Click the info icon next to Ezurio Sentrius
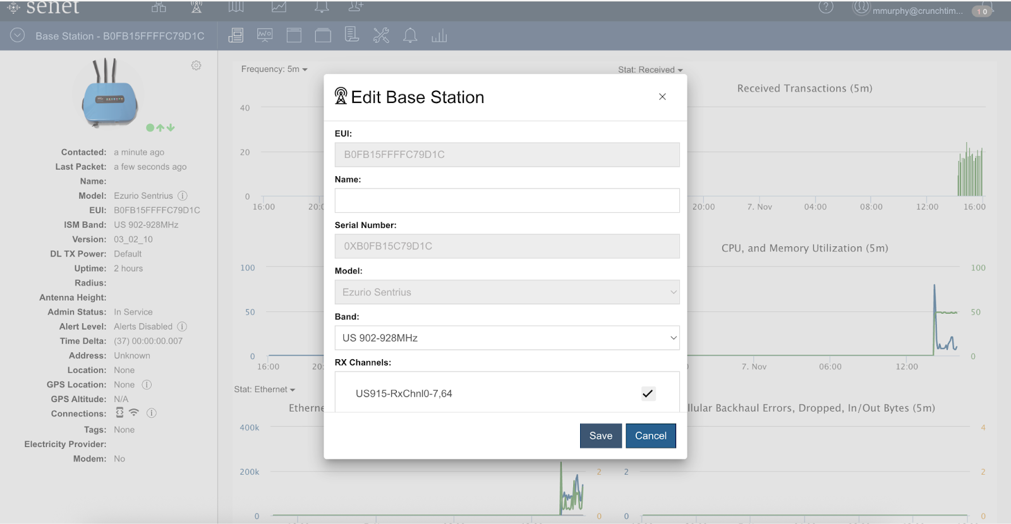Viewport: 1011px width, 524px height. [x=183, y=196]
